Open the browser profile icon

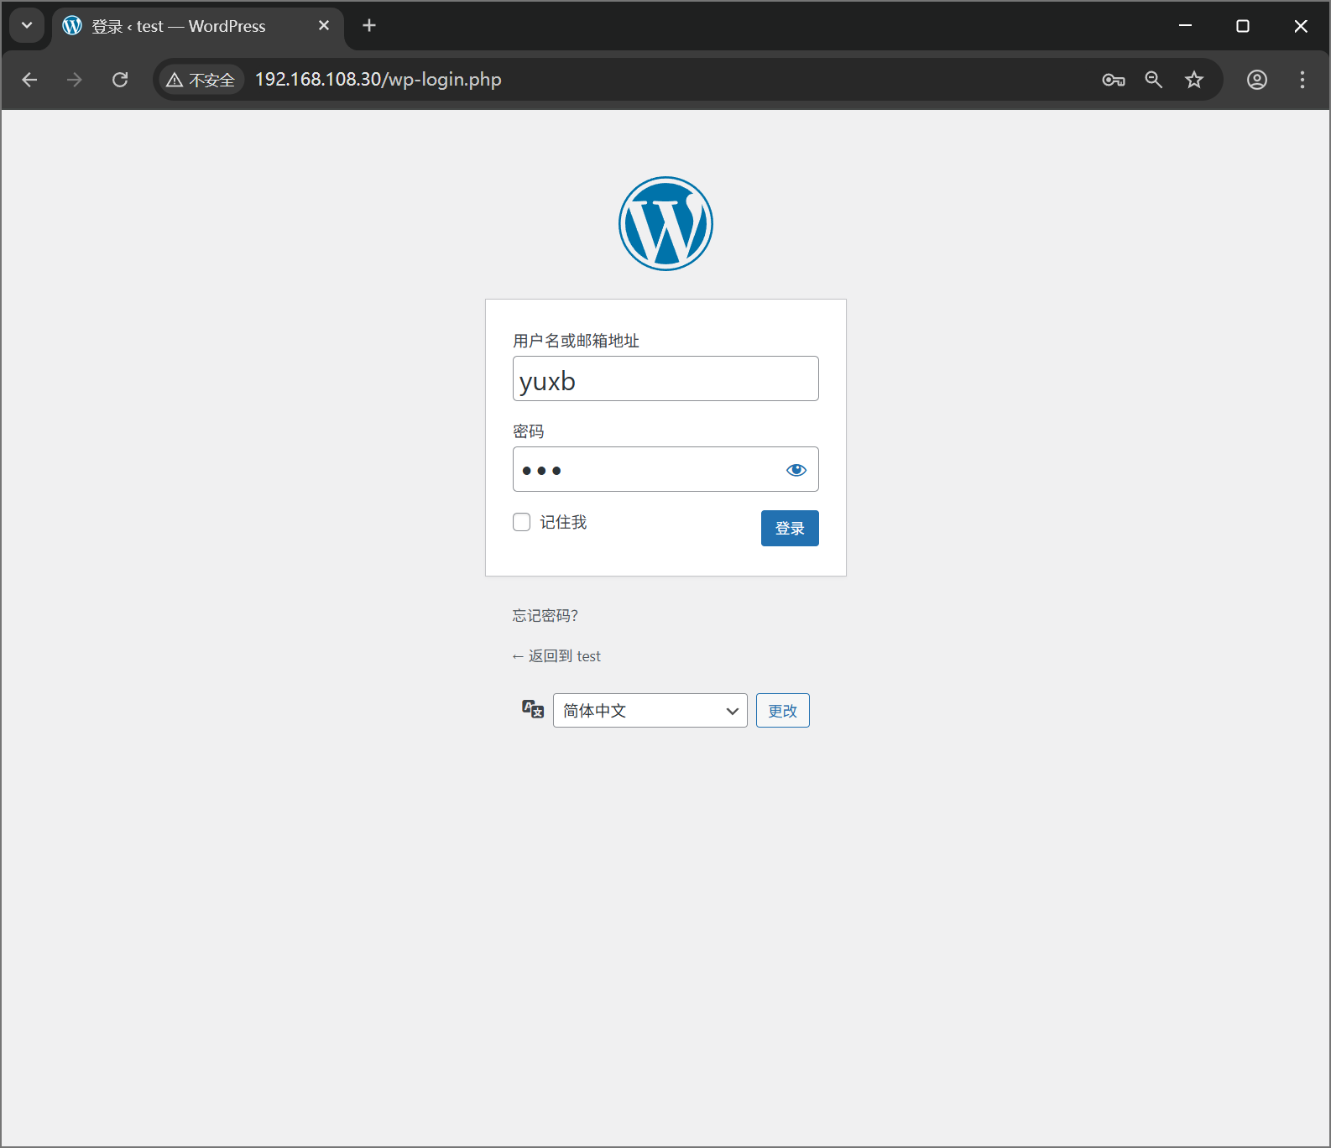[x=1257, y=80]
